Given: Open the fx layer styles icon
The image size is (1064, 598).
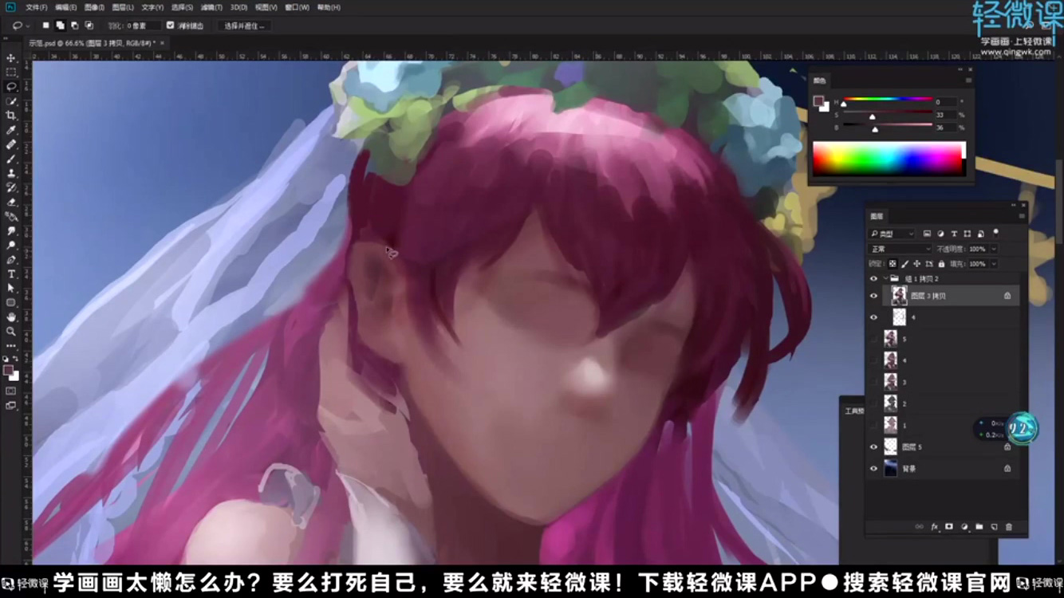Looking at the screenshot, I should click(x=934, y=527).
